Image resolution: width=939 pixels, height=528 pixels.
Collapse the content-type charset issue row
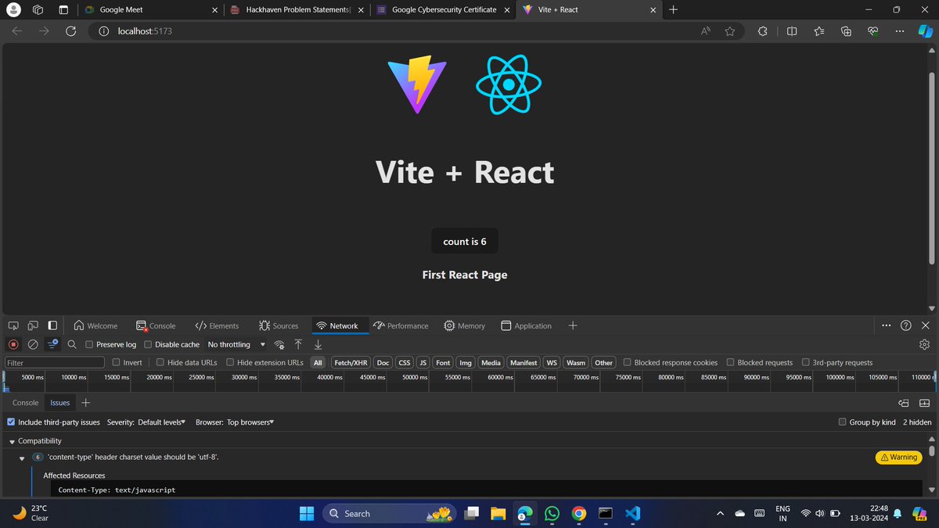[x=23, y=458]
